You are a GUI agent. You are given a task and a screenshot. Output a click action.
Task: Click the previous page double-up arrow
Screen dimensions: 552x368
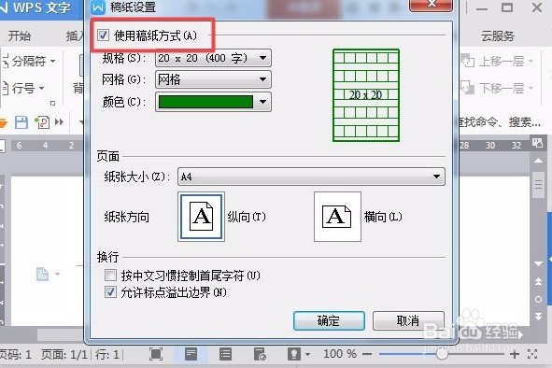click(x=538, y=281)
